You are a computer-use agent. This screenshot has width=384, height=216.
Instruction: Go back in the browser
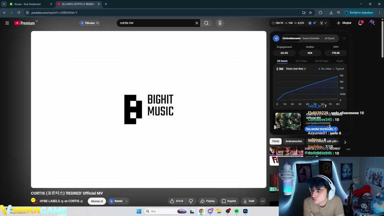[4, 13]
